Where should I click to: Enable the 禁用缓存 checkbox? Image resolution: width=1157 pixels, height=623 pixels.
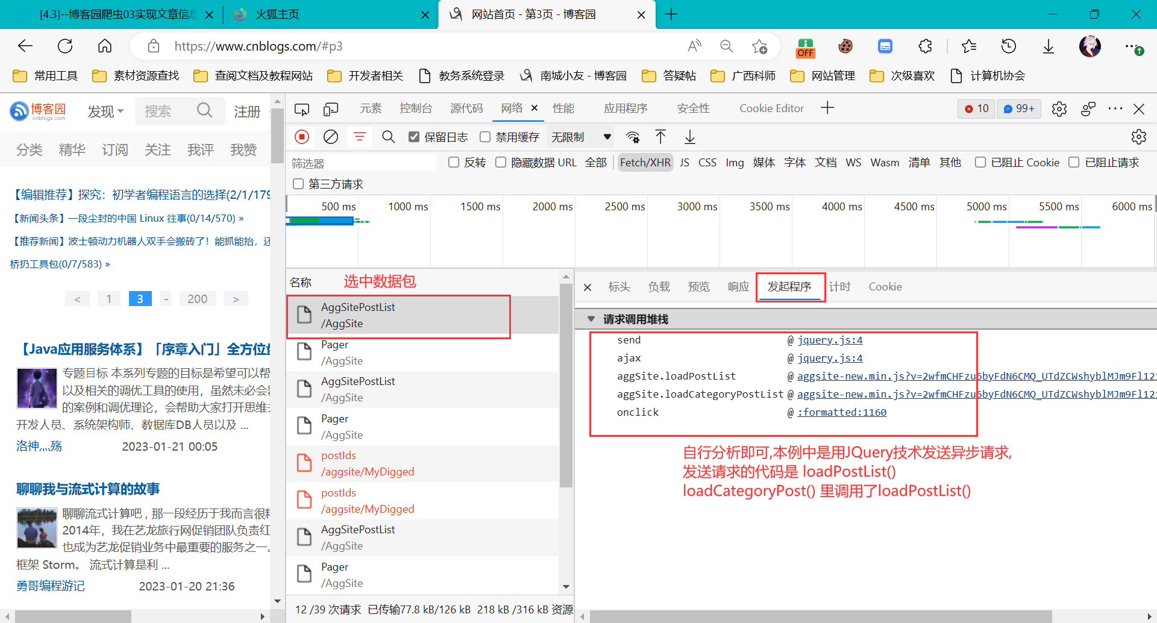[x=485, y=137]
